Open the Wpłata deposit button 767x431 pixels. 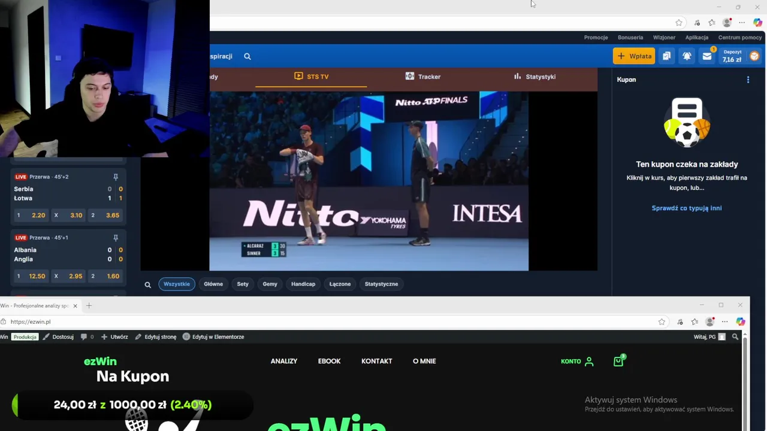(x=634, y=56)
